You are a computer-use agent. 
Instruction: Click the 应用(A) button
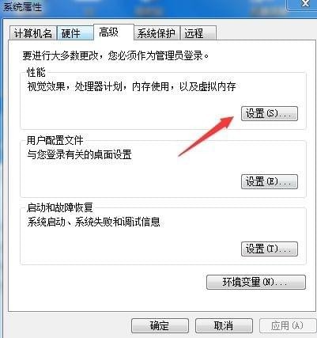pyautogui.click(x=287, y=326)
